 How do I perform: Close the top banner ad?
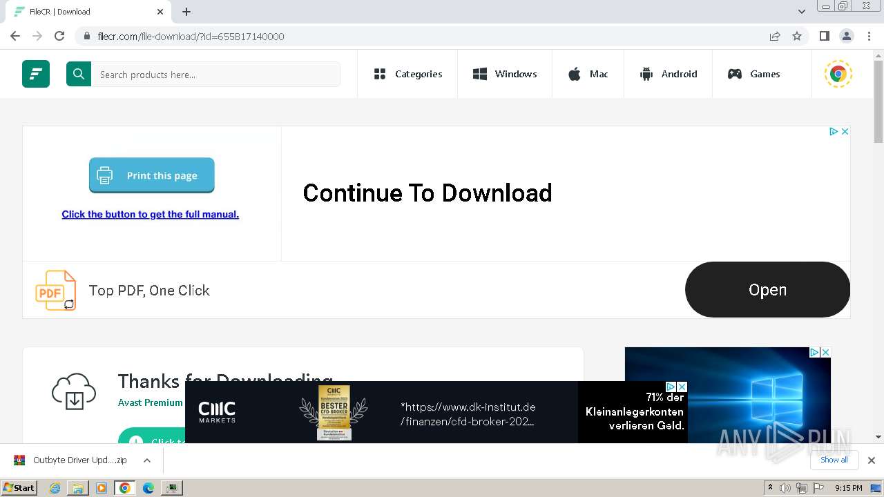tap(845, 131)
